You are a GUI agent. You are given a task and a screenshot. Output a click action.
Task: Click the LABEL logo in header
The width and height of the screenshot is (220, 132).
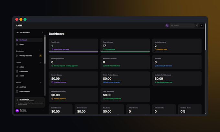pos(19,25)
